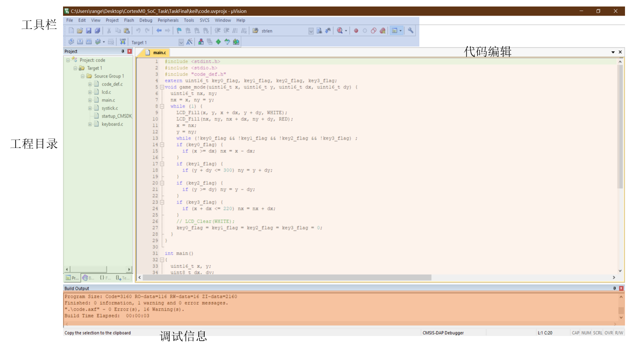628x344 pixels.
Task: Select the main.c editor tab
Action: coord(159,52)
